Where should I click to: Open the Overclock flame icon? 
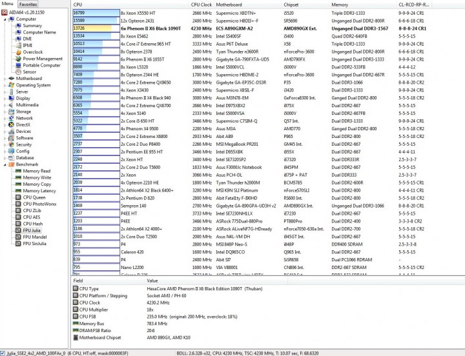coord(18,52)
